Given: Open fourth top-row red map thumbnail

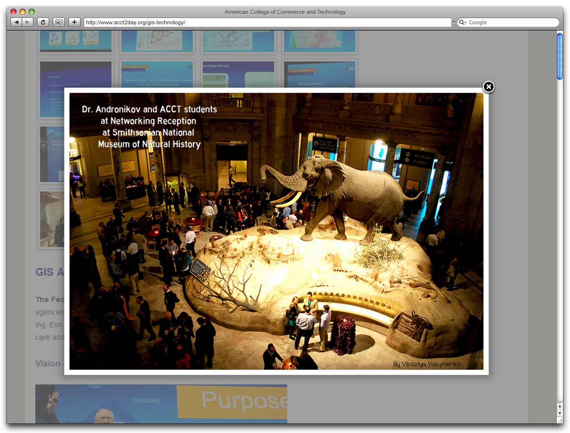Looking at the screenshot, I should point(320,42).
